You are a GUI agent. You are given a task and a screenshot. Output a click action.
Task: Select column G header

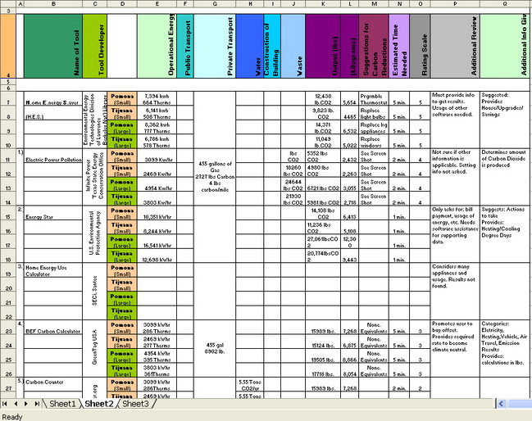(215, 4)
